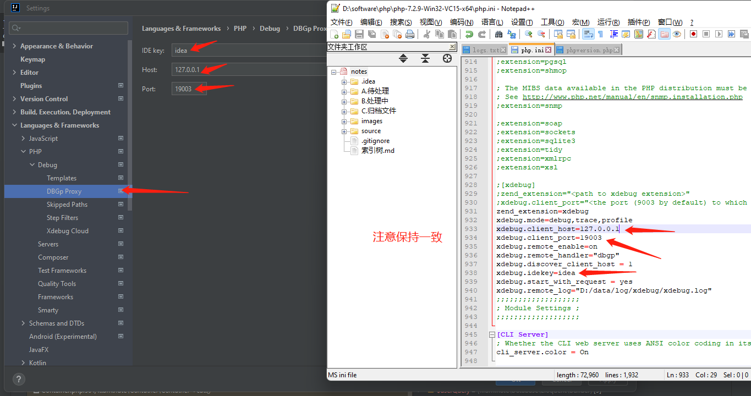Image resolution: width=751 pixels, height=396 pixels.
Task: Collapse the PHP settings node
Action: pos(23,152)
